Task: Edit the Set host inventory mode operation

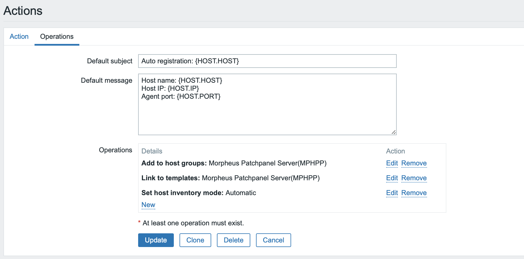Action: point(392,193)
